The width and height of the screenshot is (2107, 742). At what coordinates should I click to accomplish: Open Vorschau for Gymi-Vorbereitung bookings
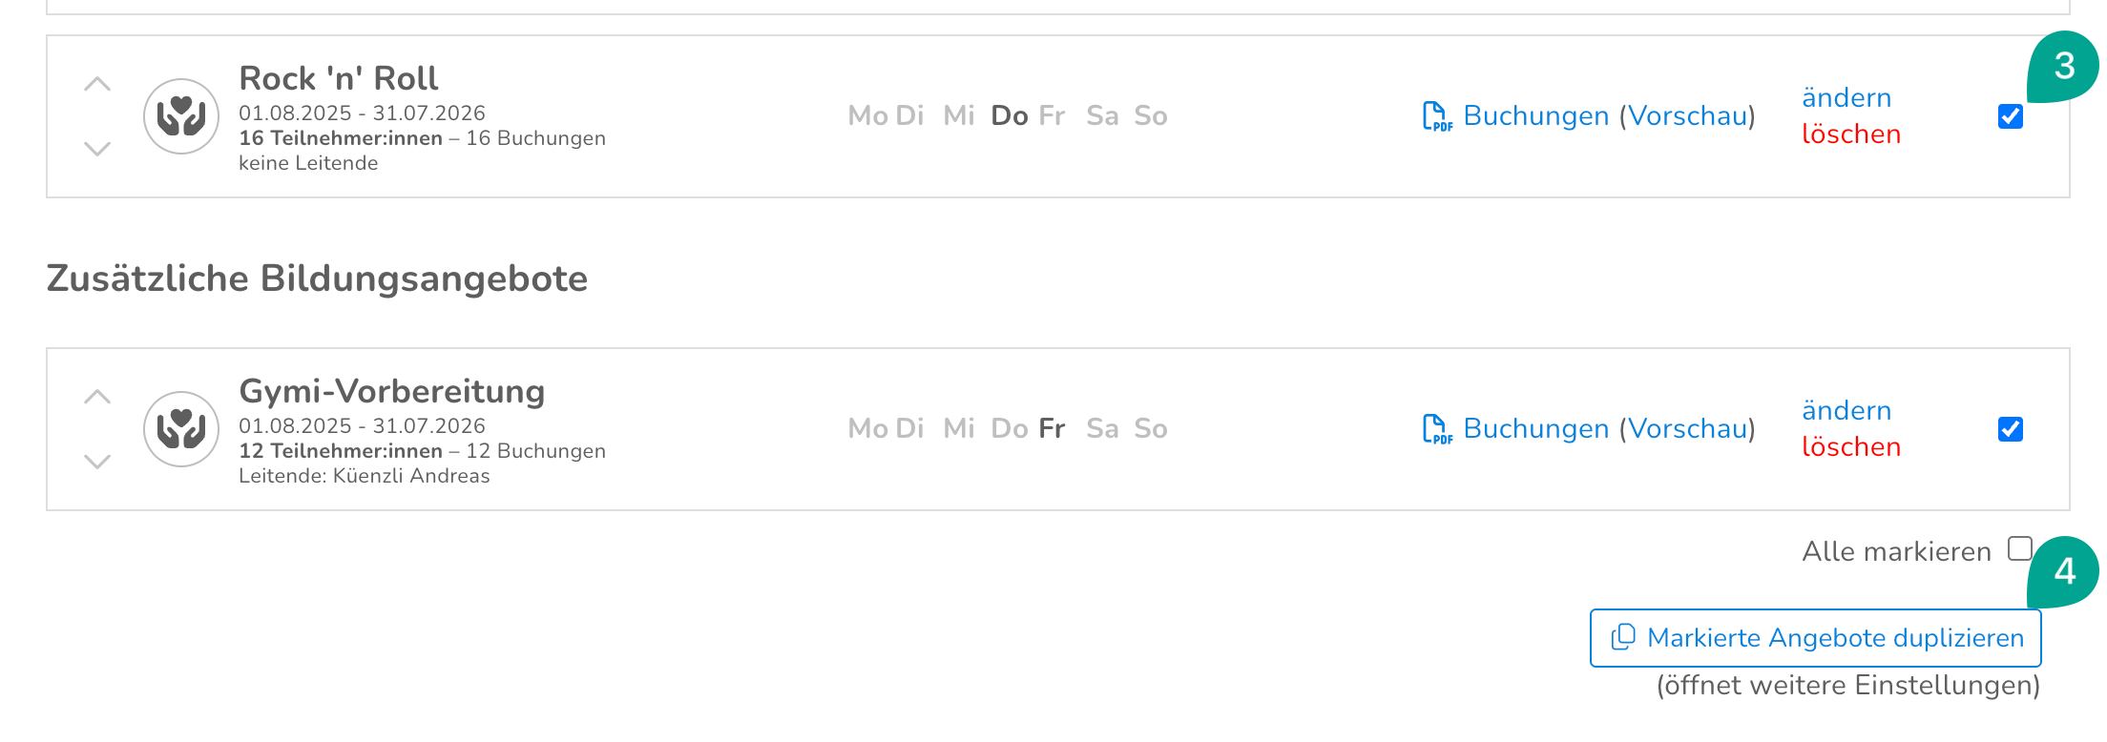point(1688,428)
